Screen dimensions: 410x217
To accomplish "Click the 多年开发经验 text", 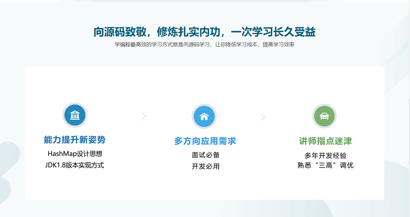I will tap(325, 156).
